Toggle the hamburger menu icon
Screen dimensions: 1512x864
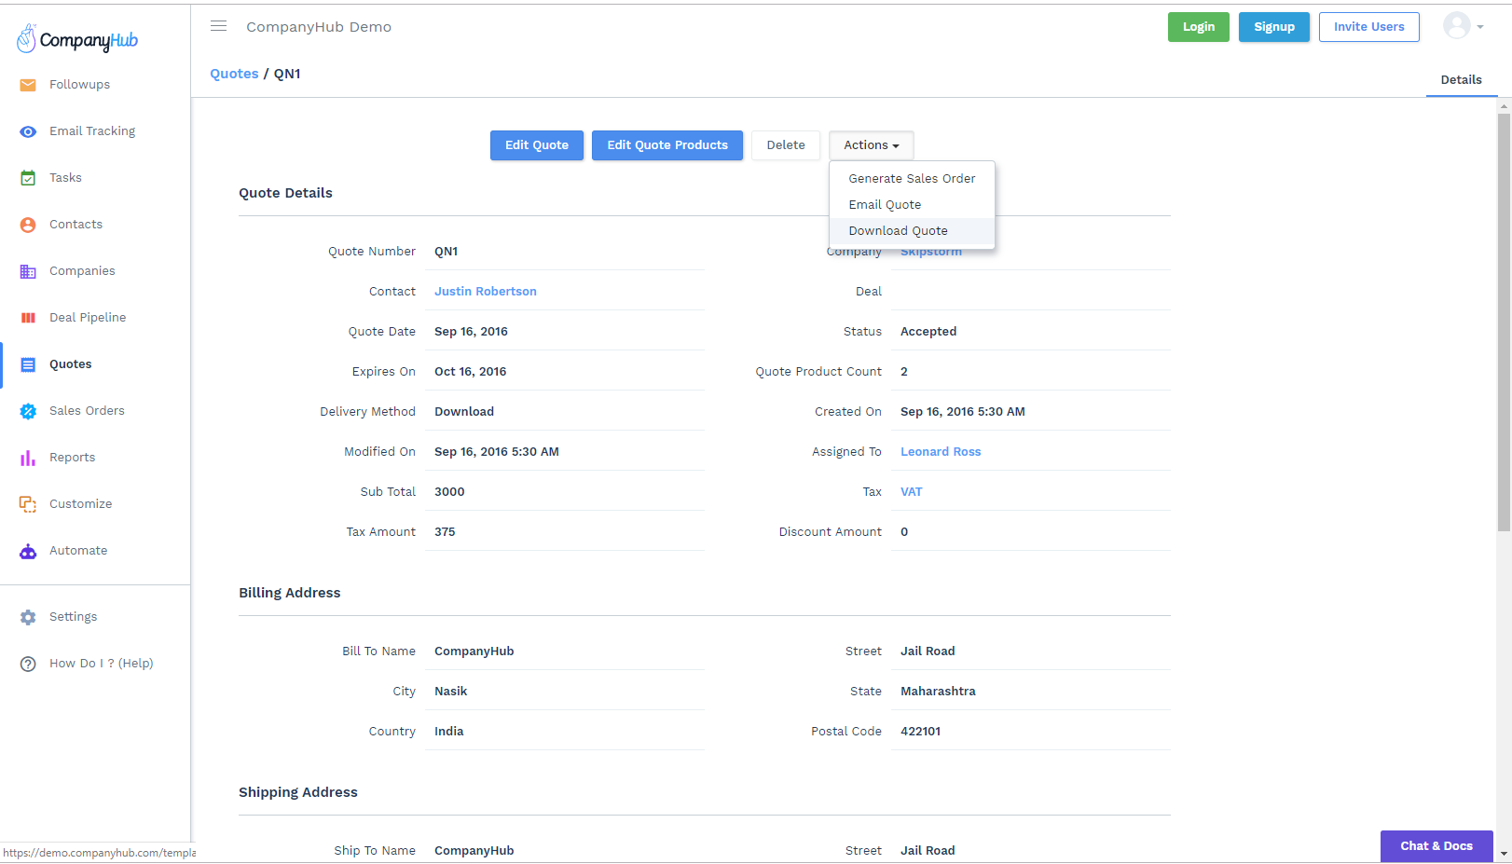[218, 26]
